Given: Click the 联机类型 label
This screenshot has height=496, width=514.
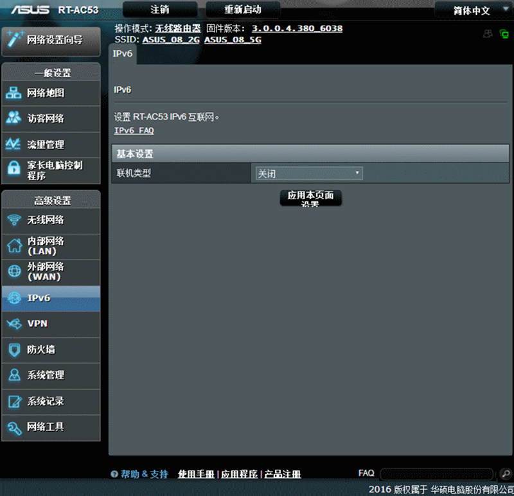Looking at the screenshot, I should point(134,173).
